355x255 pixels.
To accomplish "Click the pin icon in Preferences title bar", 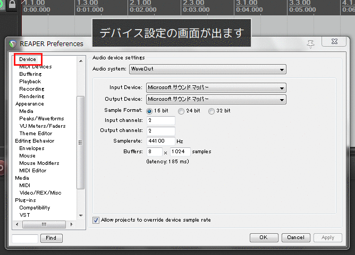I will coord(310,43).
